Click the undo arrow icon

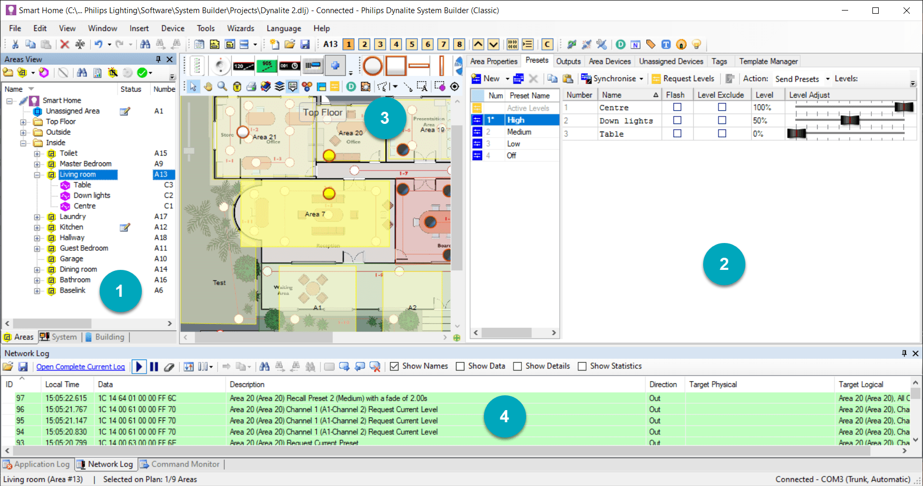(99, 44)
